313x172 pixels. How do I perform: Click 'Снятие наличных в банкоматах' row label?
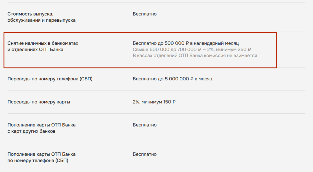pyautogui.click(x=43, y=43)
